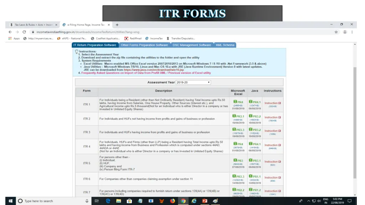Switch to IT Return Preparation Software tab
This screenshot has width=365, height=205.
[x=95, y=45]
